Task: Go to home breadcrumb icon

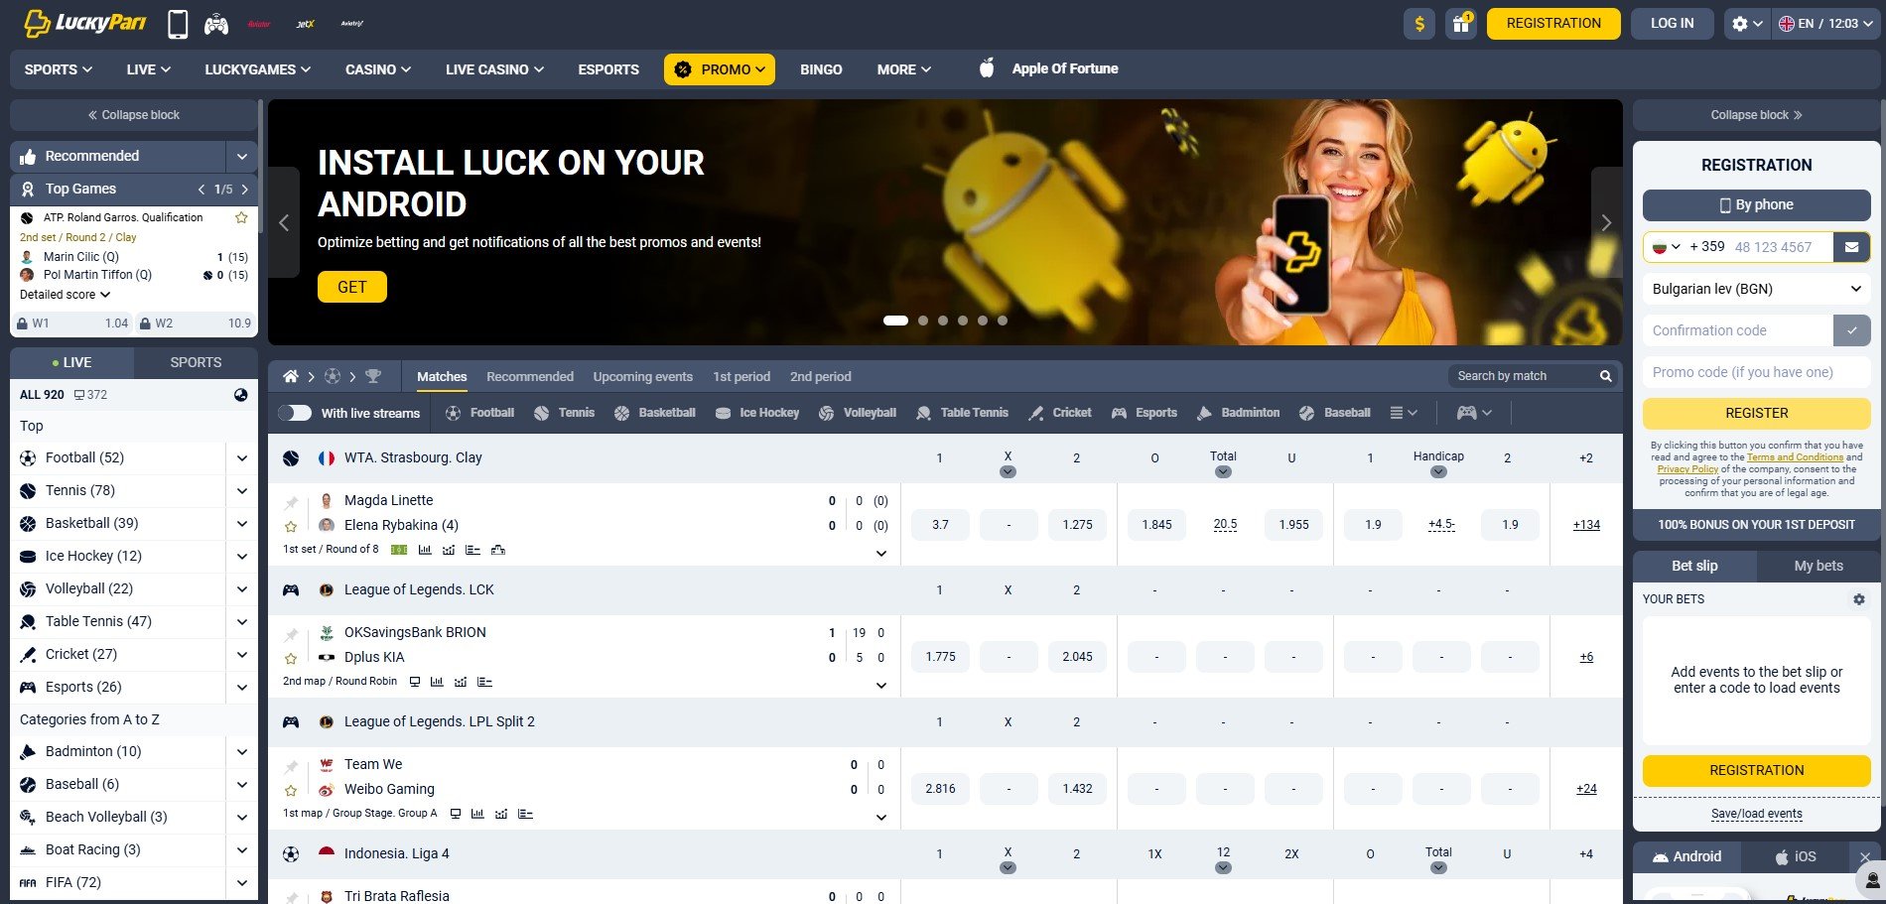Action: point(291,376)
